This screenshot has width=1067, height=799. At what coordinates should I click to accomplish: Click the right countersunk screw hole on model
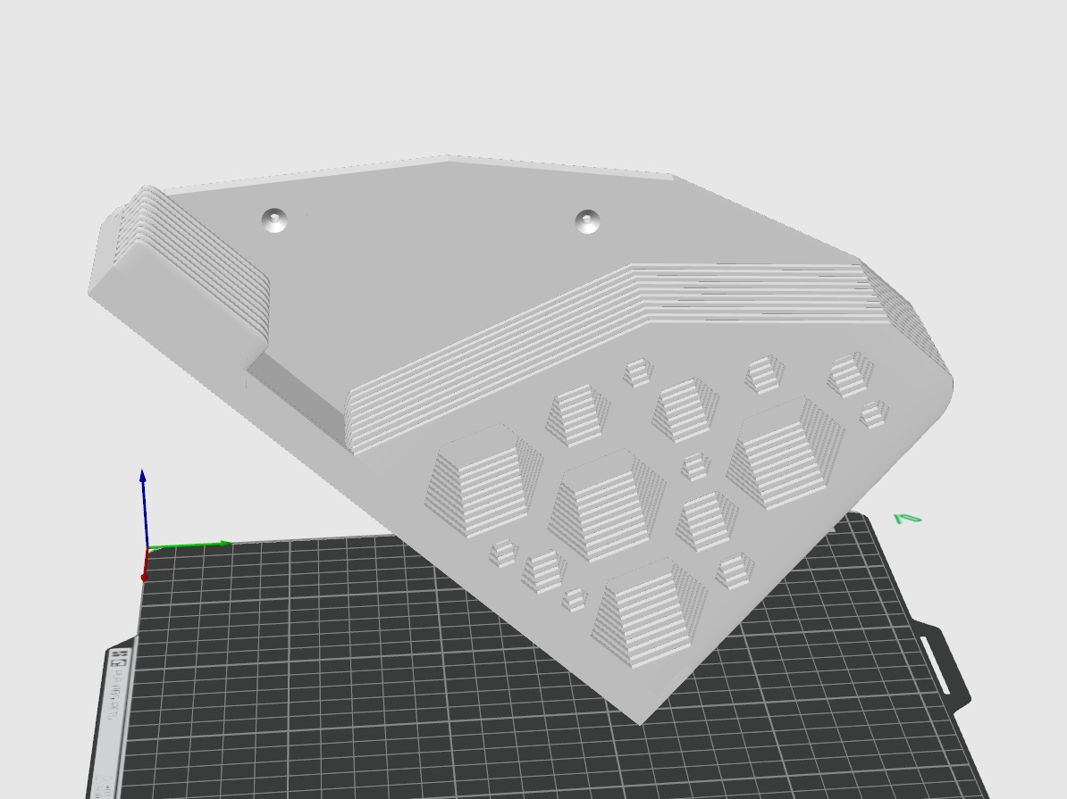click(587, 221)
